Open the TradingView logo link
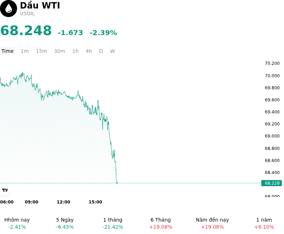This screenshot has width=284, height=234. tap(5, 190)
